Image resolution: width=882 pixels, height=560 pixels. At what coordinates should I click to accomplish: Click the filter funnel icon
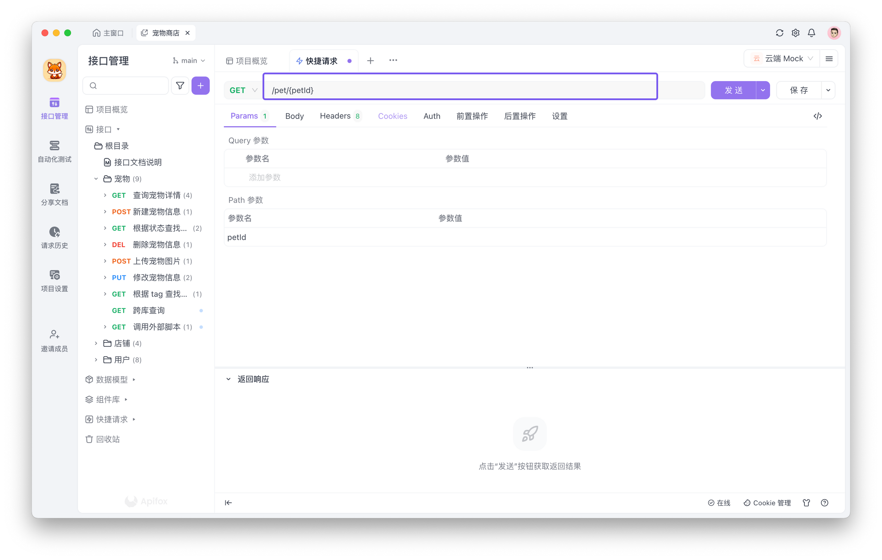(x=180, y=86)
